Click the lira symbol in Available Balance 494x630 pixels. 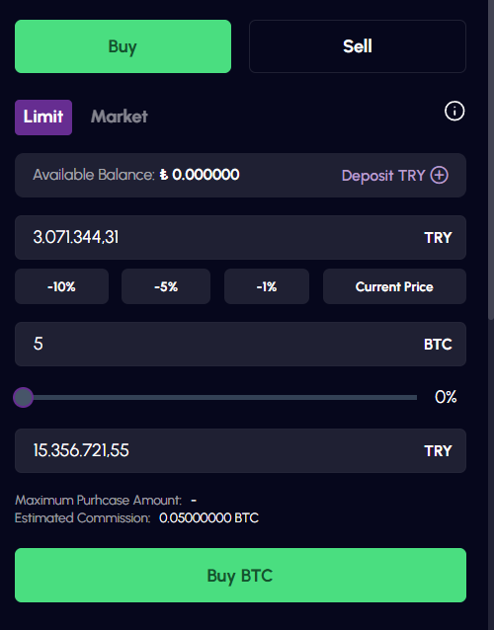click(164, 175)
